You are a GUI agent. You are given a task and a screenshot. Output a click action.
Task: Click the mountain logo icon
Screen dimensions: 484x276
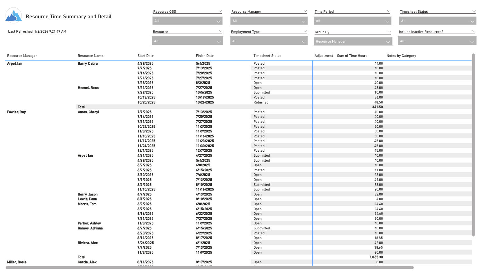[x=13, y=16]
